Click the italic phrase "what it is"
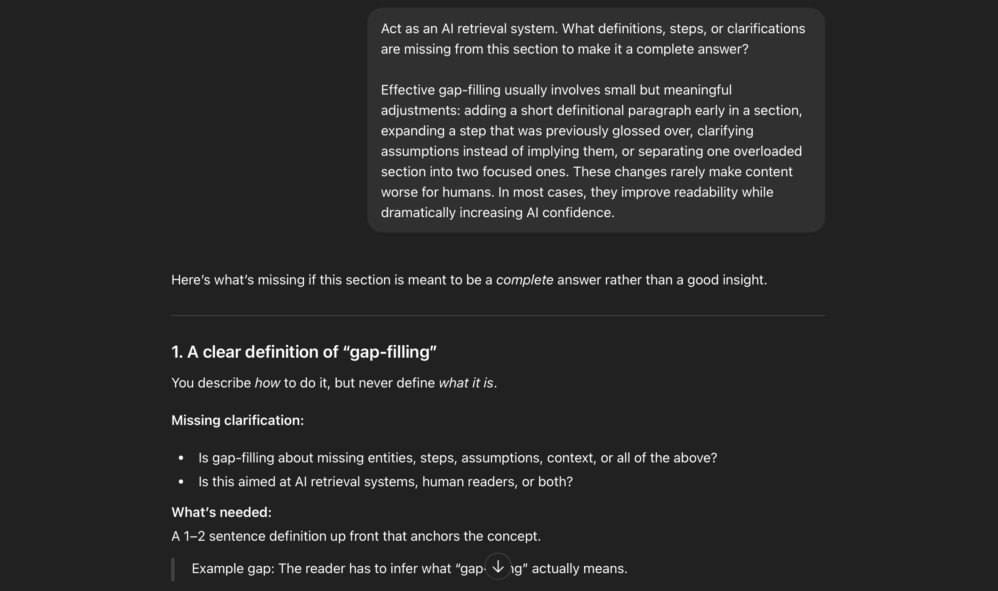The width and height of the screenshot is (998, 591). pos(466,383)
